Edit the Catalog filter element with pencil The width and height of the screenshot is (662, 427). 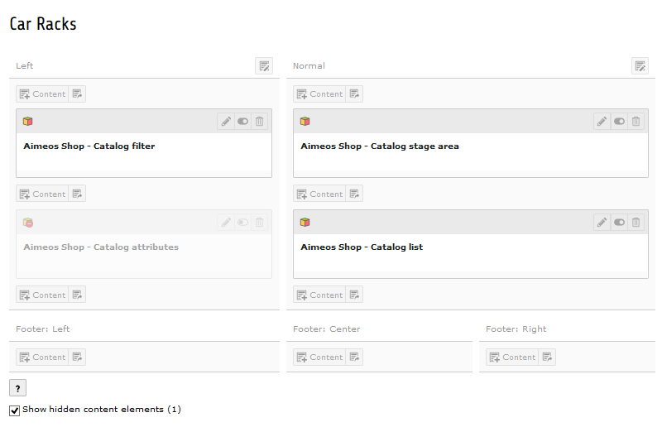[x=226, y=122]
